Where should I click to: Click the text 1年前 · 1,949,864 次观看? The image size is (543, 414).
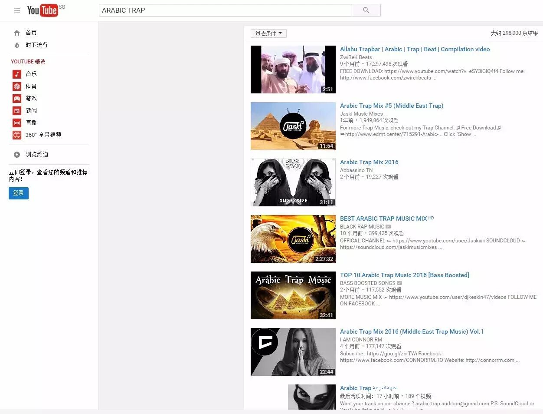[x=370, y=121]
